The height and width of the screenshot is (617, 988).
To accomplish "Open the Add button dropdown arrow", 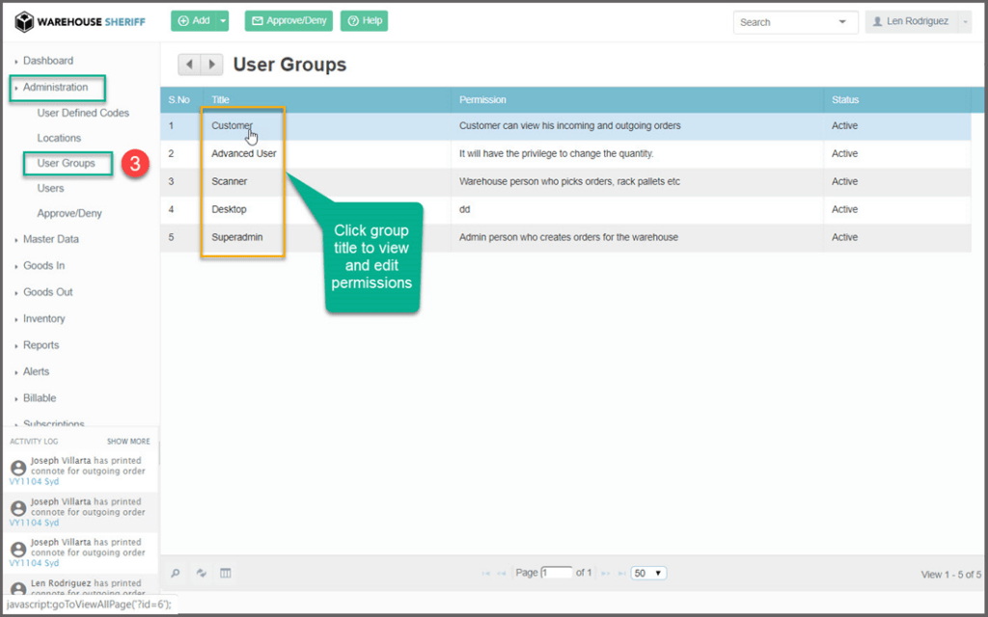I will pyautogui.click(x=223, y=21).
